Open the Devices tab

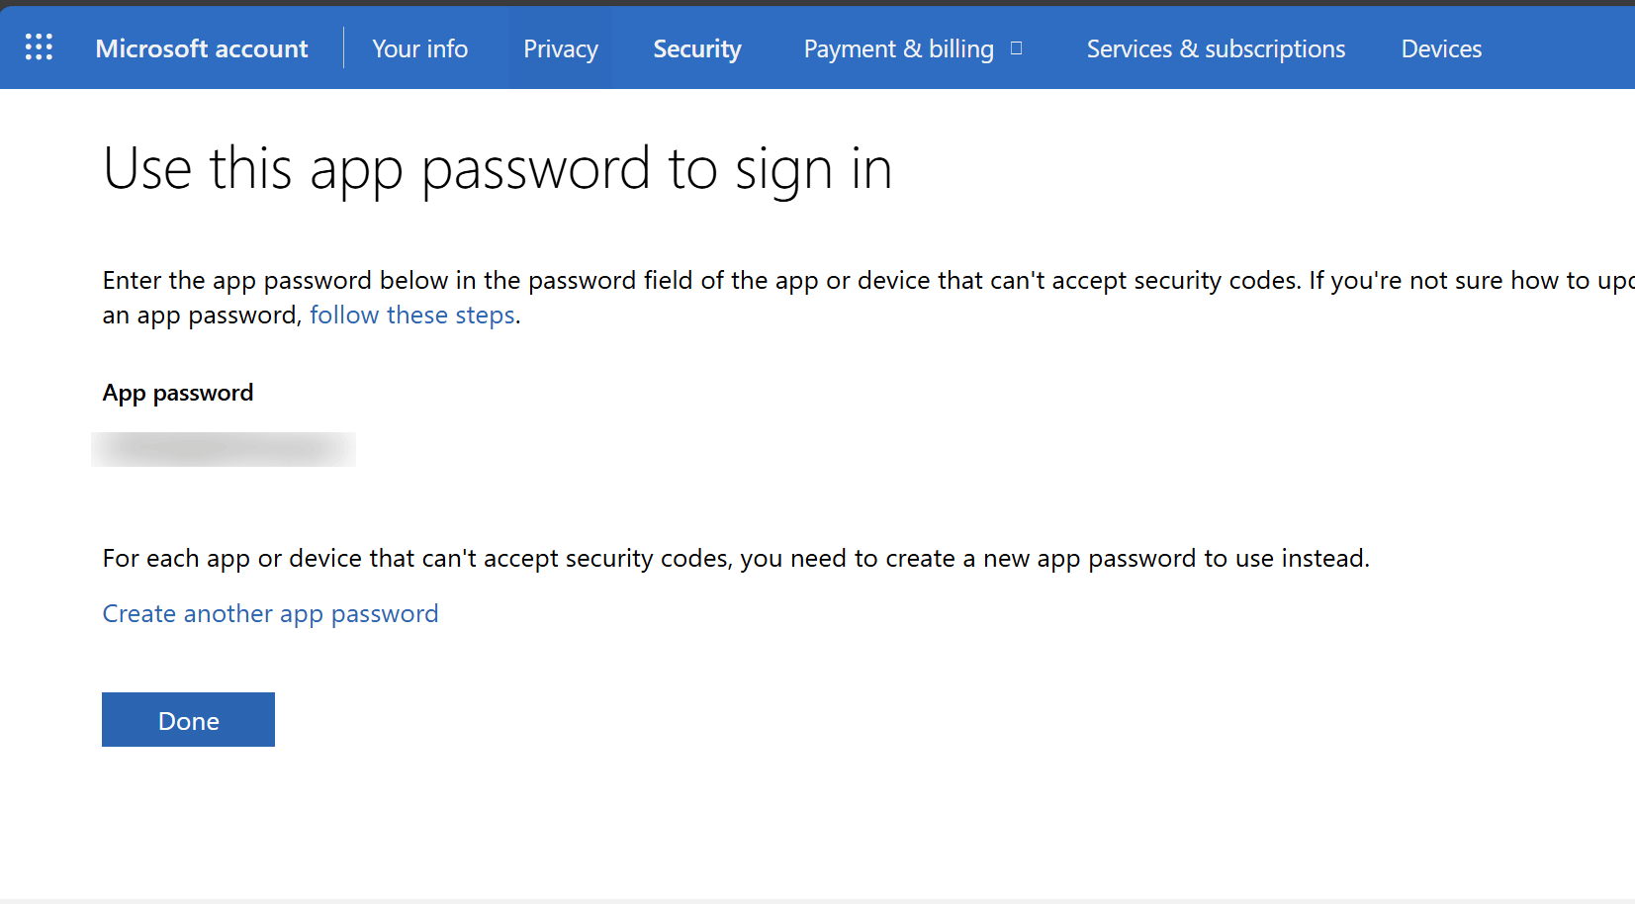[x=1441, y=48]
